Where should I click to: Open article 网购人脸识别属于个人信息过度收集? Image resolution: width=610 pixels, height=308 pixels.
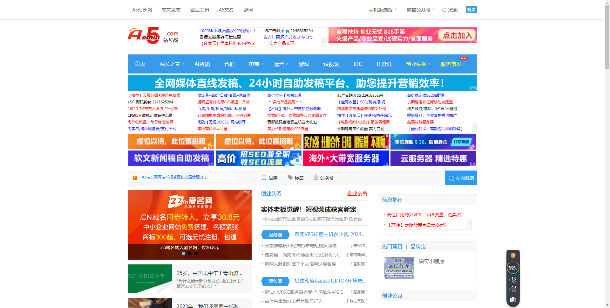pos(300,264)
